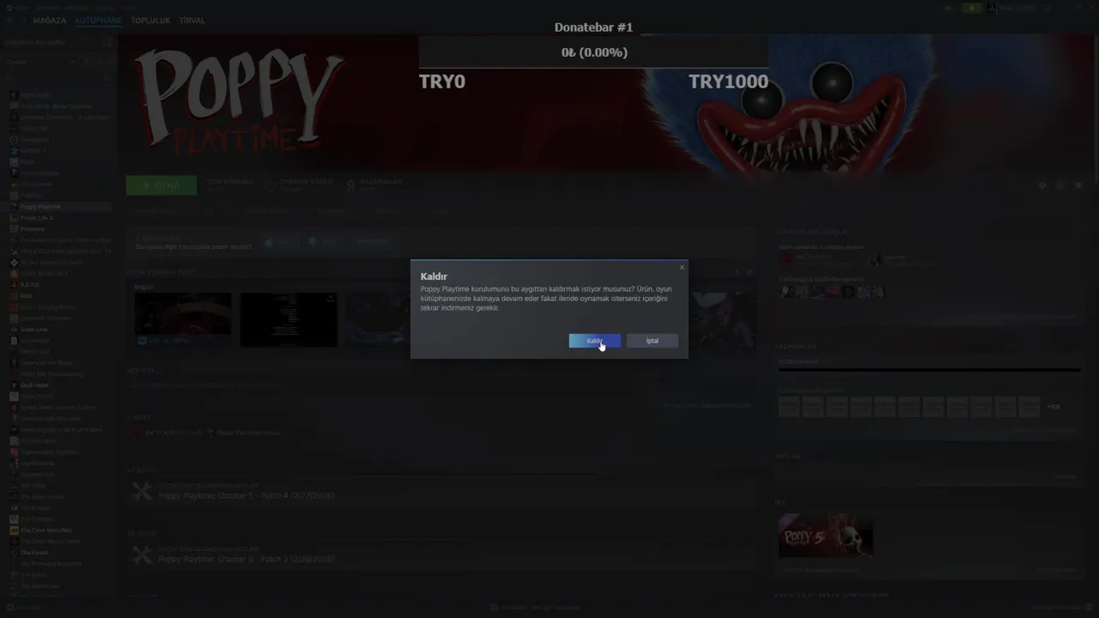The height and width of the screenshot is (618, 1099).
Task: Cancel the dialog with İptal
Action: click(x=652, y=341)
